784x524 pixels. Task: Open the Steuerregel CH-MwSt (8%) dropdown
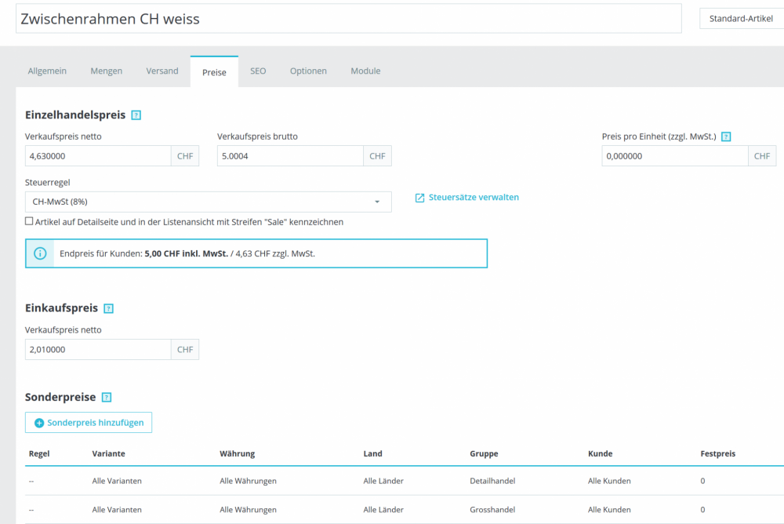[208, 202]
